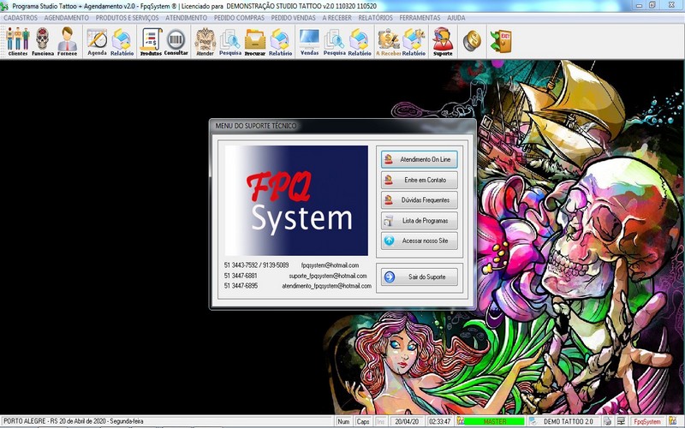Select the Consultar barcode icon
The image size is (685, 428).
[x=176, y=40]
